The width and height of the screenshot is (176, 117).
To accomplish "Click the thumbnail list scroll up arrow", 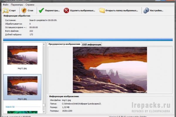I will (x=44, y=44).
